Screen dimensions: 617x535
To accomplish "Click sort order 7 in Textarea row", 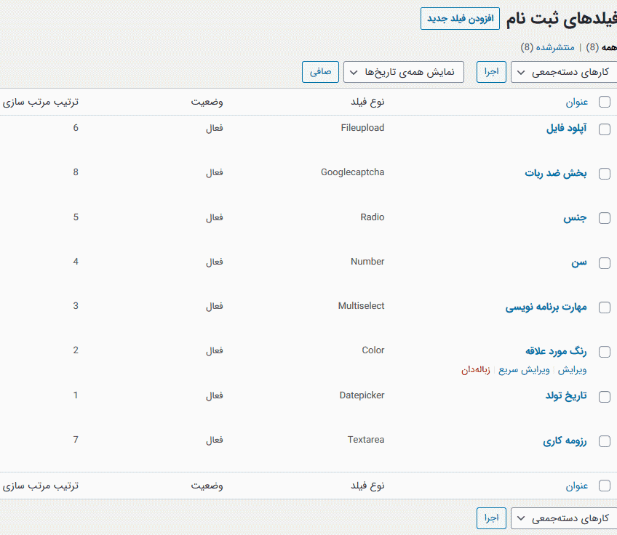I will pyautogui.click(x=76, y=440).
